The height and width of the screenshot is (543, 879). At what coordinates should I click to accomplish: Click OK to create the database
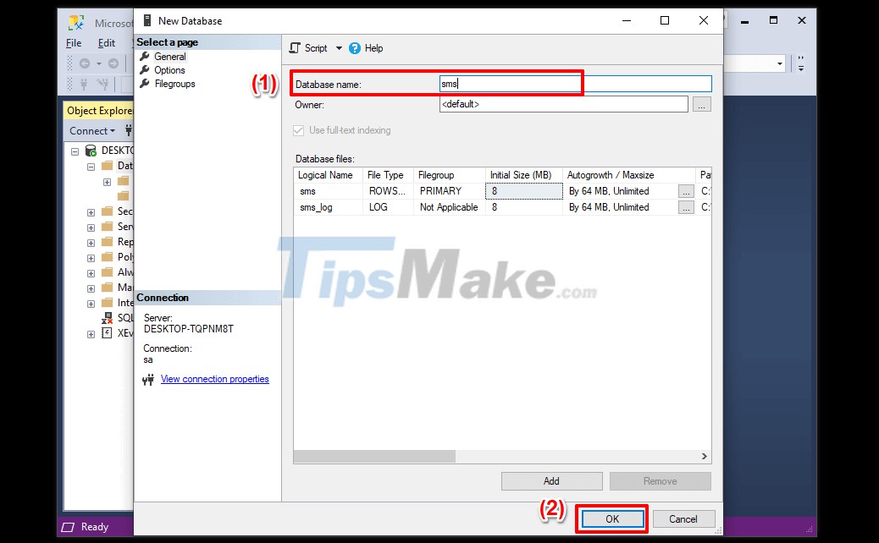[611, 518]
